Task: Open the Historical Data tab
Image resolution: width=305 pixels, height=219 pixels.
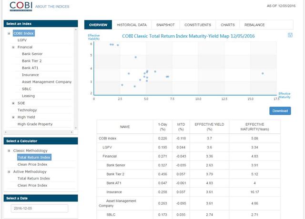Action: [x=132, y=25]
